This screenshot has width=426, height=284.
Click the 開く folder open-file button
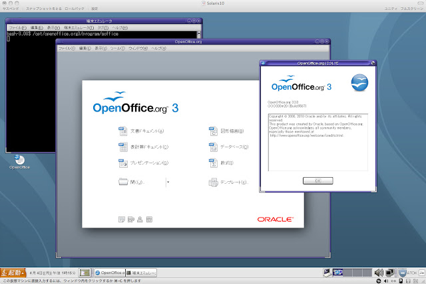tap(132, 182)
